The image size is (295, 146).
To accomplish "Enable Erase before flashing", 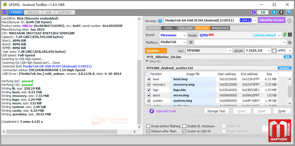I will [148, 126].
